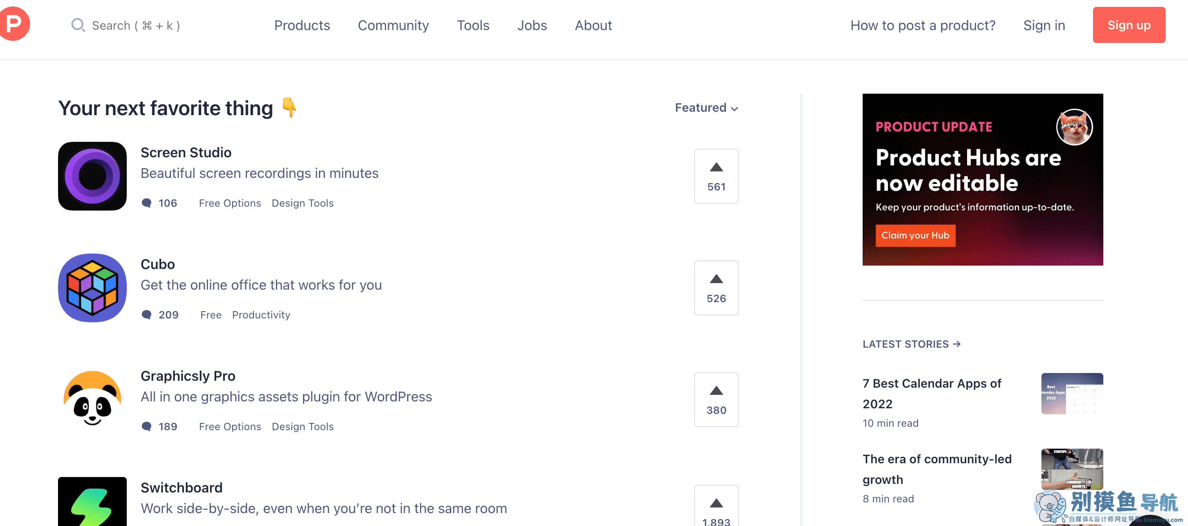Open community-led growth story thumbnail
The height and width of the screenshot is (526, 1188).
1072,469
